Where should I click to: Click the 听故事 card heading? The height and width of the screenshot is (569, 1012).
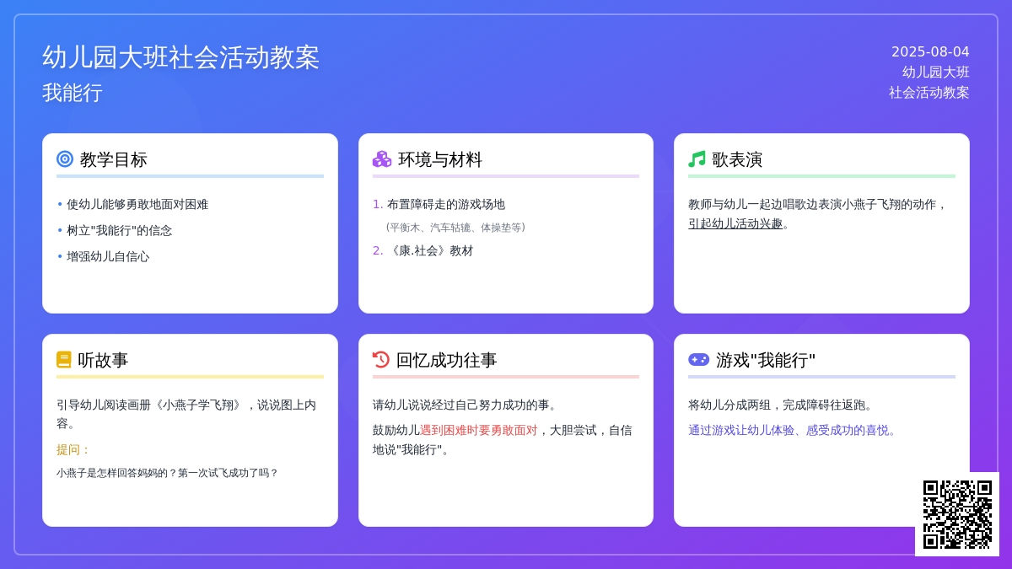click(x=103, y=360)
